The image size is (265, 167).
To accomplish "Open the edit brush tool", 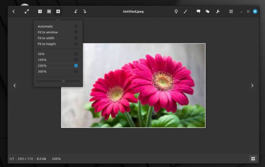I will pos(185,11).
